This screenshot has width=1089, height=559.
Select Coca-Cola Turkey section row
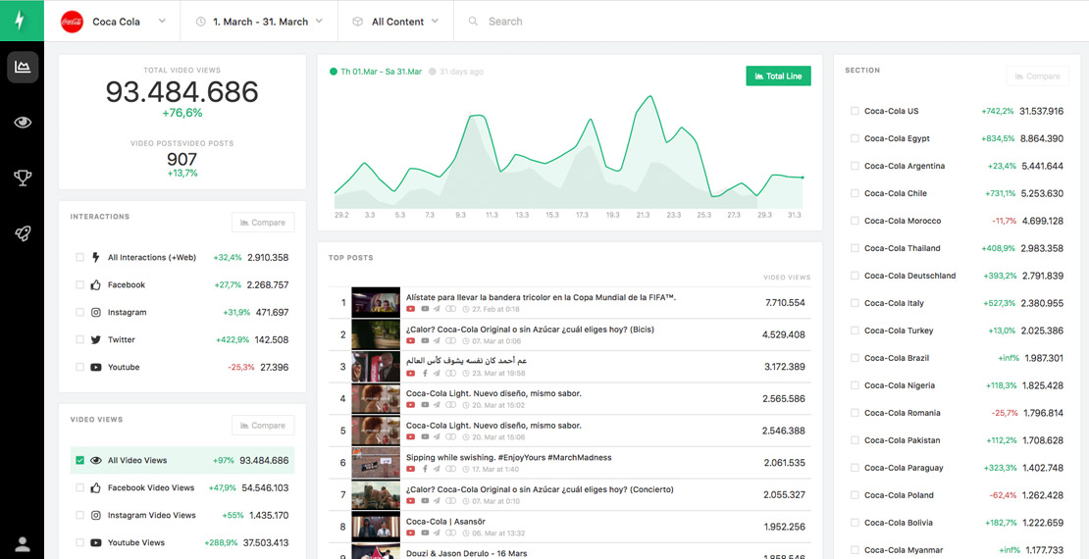(957, 330)
